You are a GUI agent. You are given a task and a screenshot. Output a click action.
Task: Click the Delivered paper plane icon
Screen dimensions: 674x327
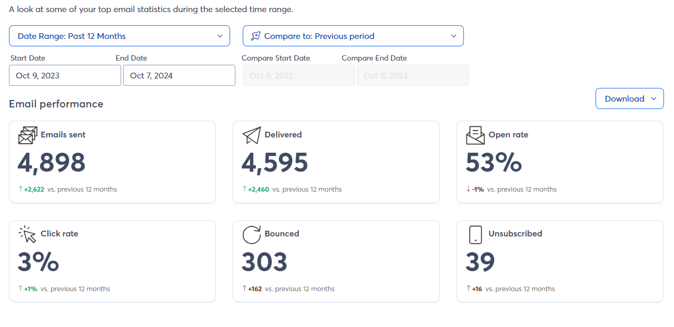(x=251, y=135)
